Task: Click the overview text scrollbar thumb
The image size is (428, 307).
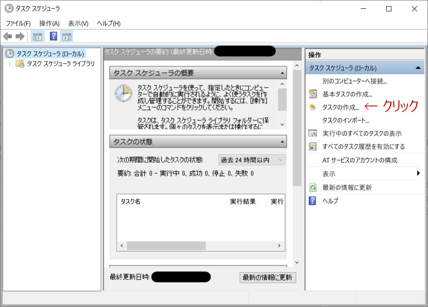Action: pos(282,100)
